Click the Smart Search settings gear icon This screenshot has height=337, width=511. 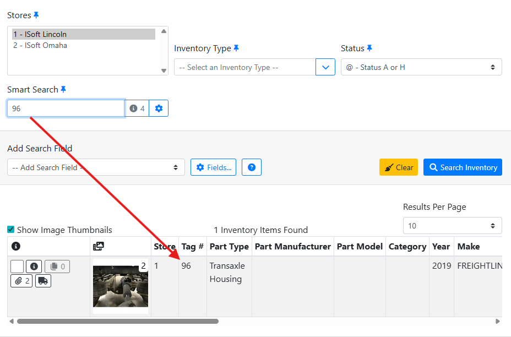[159, 108]
